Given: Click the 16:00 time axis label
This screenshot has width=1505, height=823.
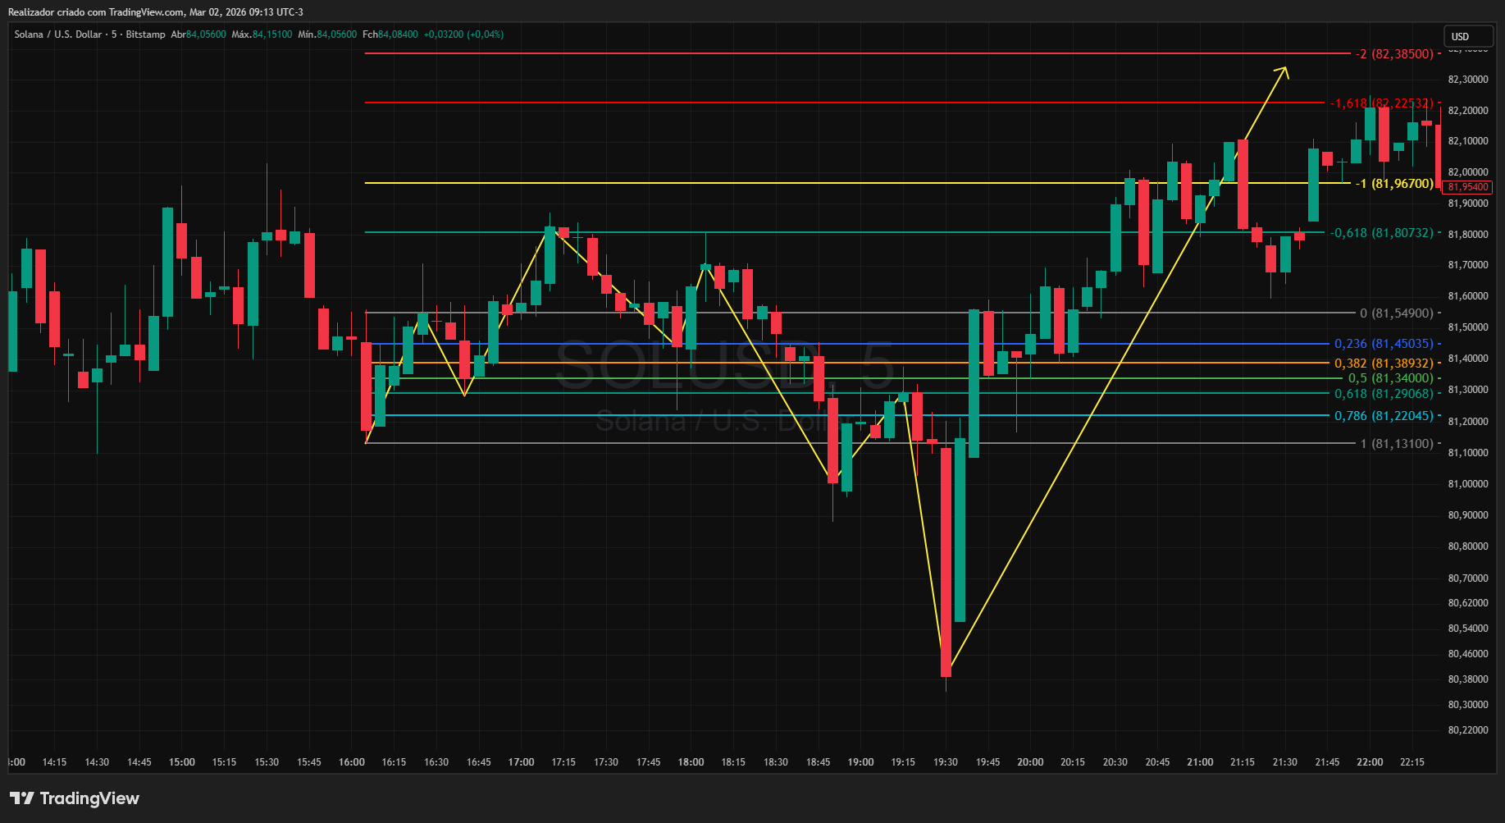Looking at the screenshot, I should point(352,762).
